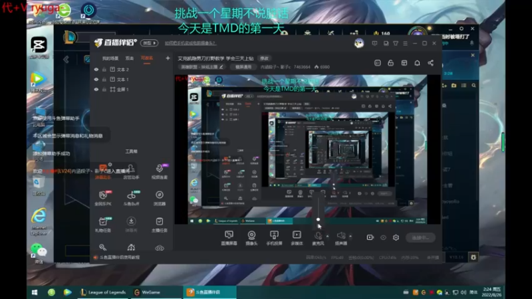
Task: Edit the 英雄联盟 category tag
Action: [202, 67]
